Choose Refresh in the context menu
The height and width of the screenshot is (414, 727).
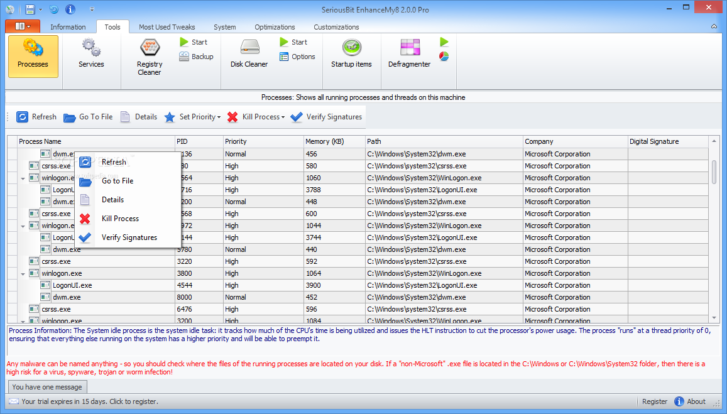click(128, 162)
